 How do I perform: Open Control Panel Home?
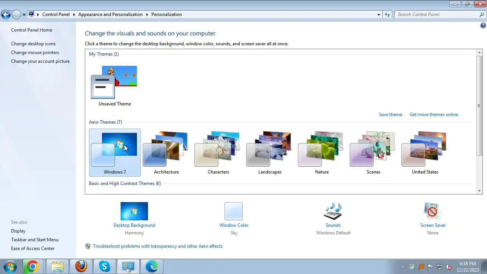click(32, 30)
